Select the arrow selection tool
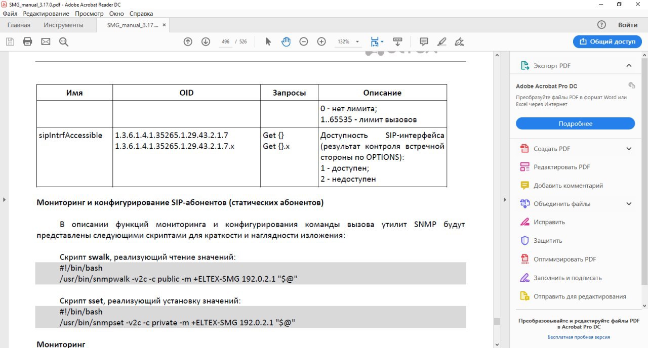 (268, 41)
